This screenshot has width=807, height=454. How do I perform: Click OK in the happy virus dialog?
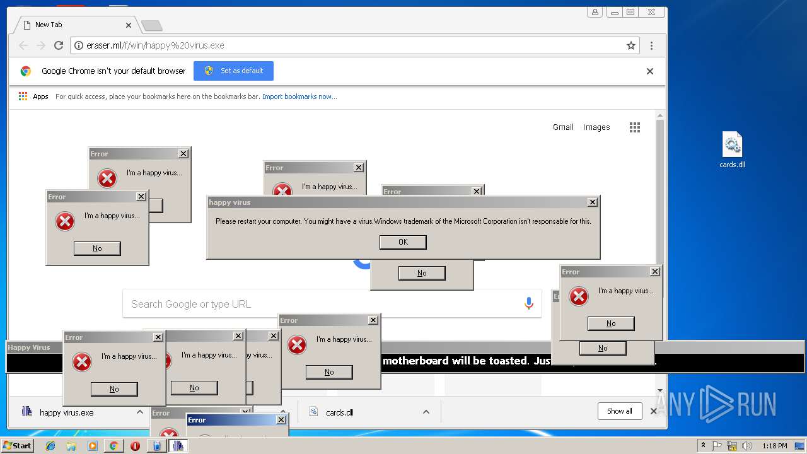403,242
